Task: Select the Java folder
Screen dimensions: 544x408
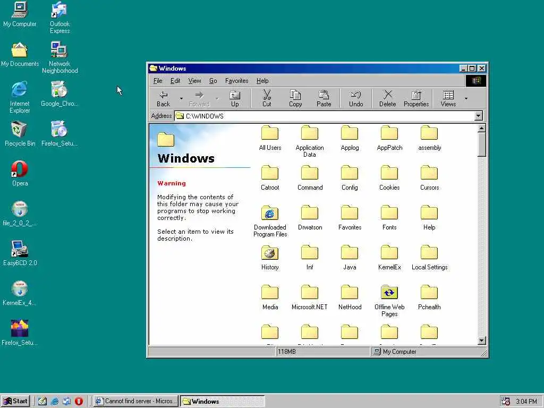Action: (x=350, y=258)
